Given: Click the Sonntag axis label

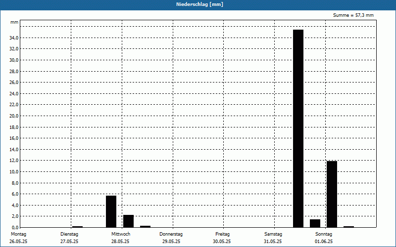Looking at the screenshot, I should coord(324,234).
